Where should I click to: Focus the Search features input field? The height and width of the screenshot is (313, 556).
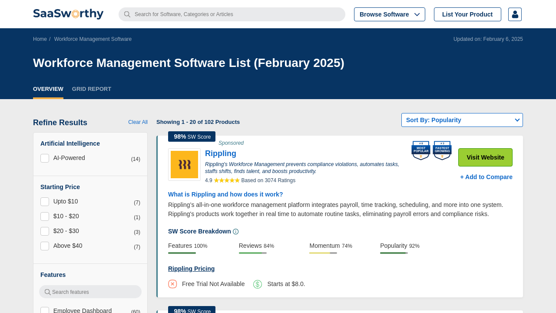(90, 292)
